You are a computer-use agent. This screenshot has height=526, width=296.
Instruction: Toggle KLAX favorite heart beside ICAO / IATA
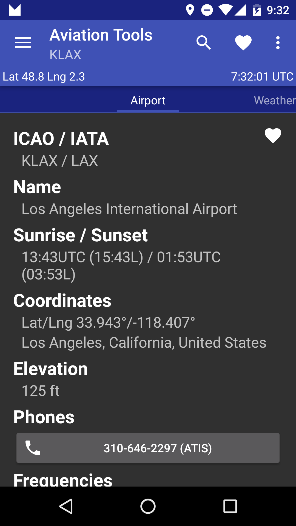coord(273,136)
